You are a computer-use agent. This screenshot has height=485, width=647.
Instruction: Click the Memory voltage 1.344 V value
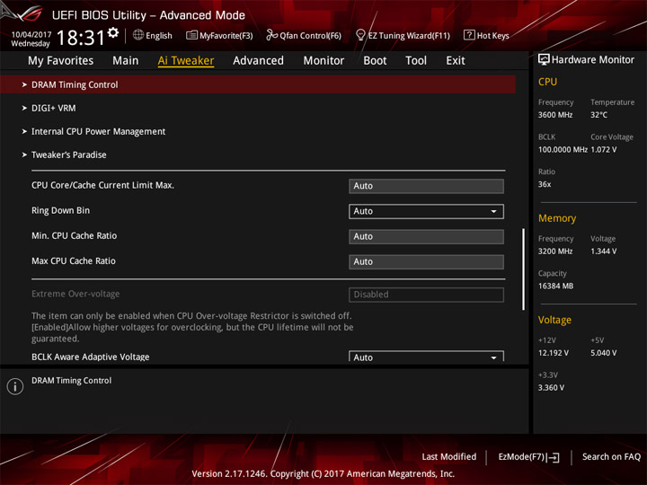point(604,251)
